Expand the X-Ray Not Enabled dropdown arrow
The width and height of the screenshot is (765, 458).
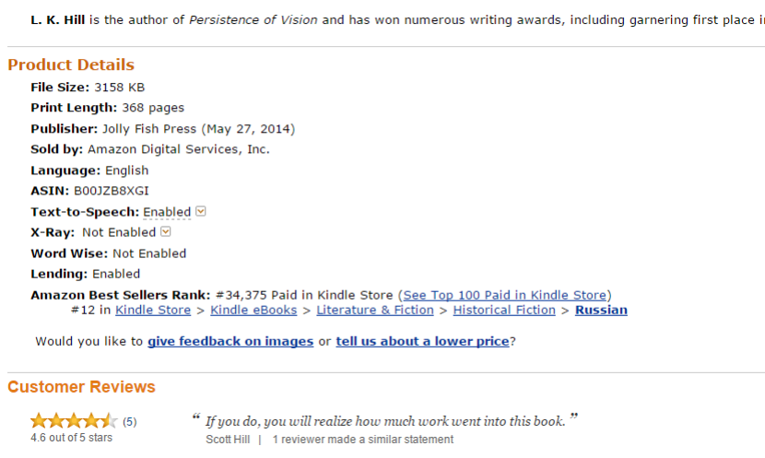tap(166, 231)
